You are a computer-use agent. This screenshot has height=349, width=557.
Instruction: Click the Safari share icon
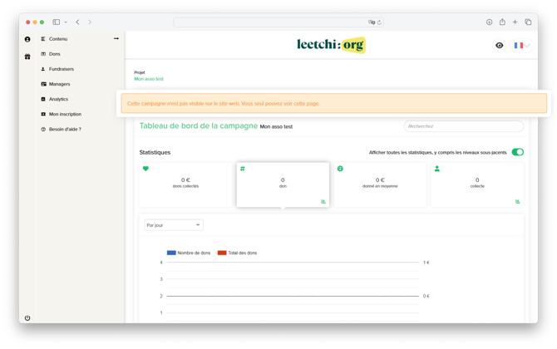(502, 22)
